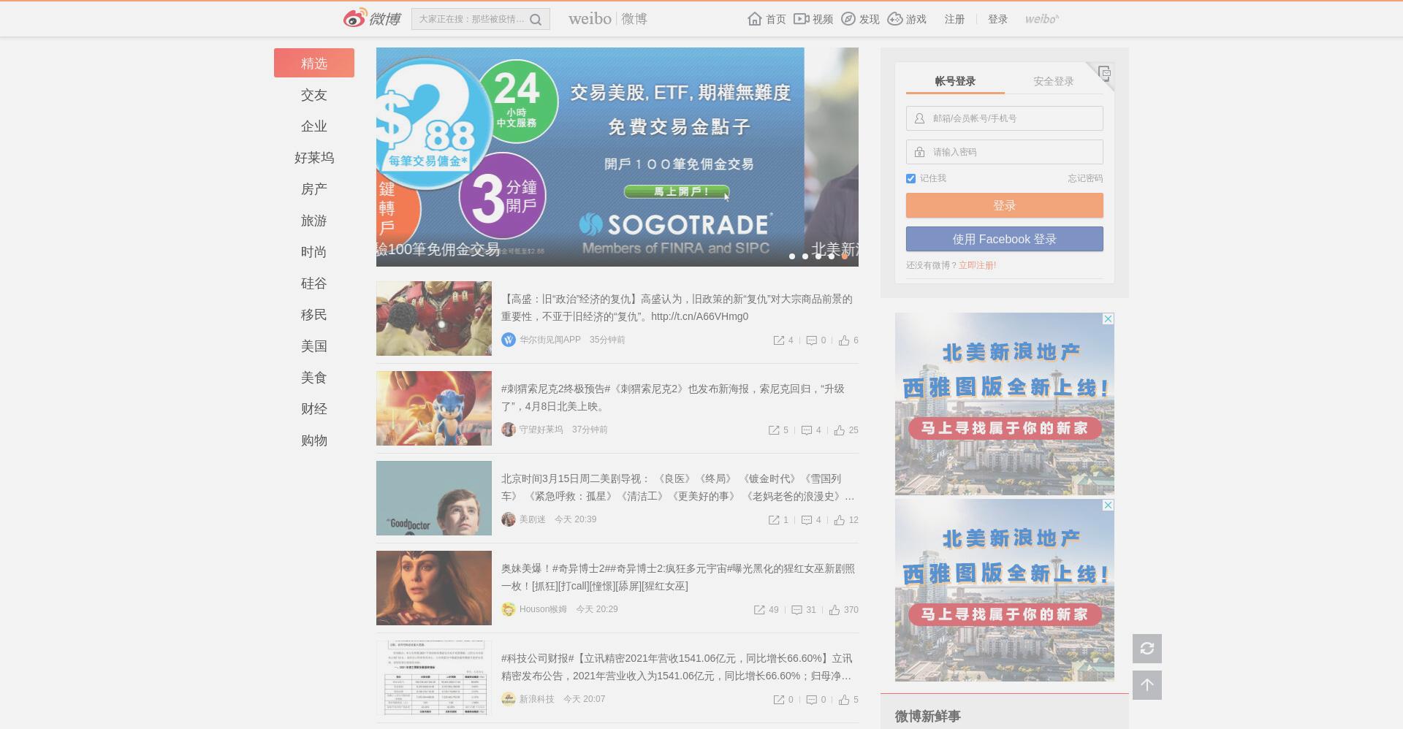Select 财经 category
Image resolution: width=1403 pixels, height=729 pixels.
314,409
